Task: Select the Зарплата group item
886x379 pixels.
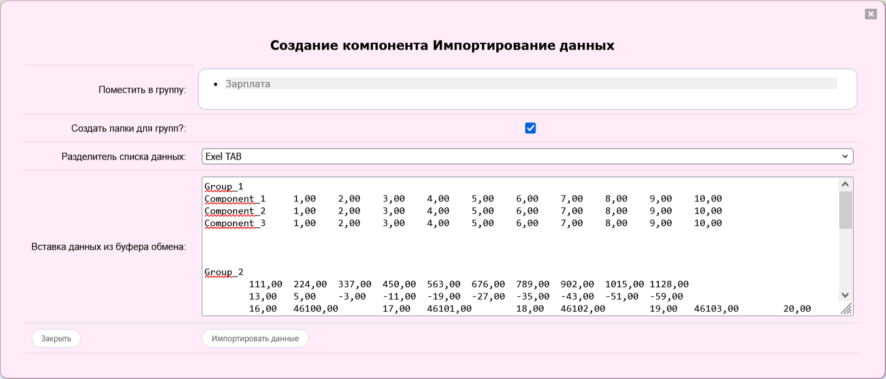Action: click(x=248, y=84)
